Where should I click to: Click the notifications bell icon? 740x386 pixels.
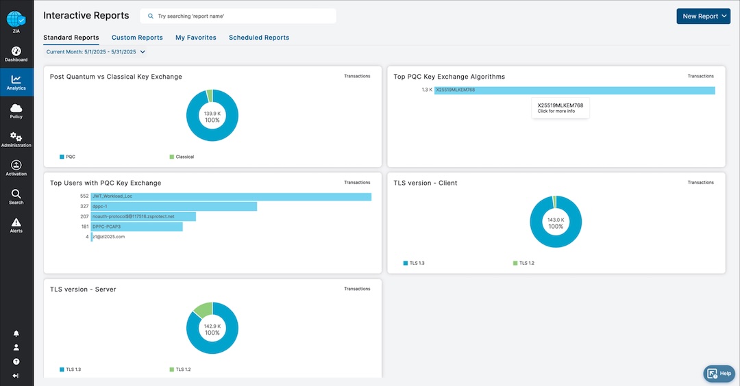point(16,333)
